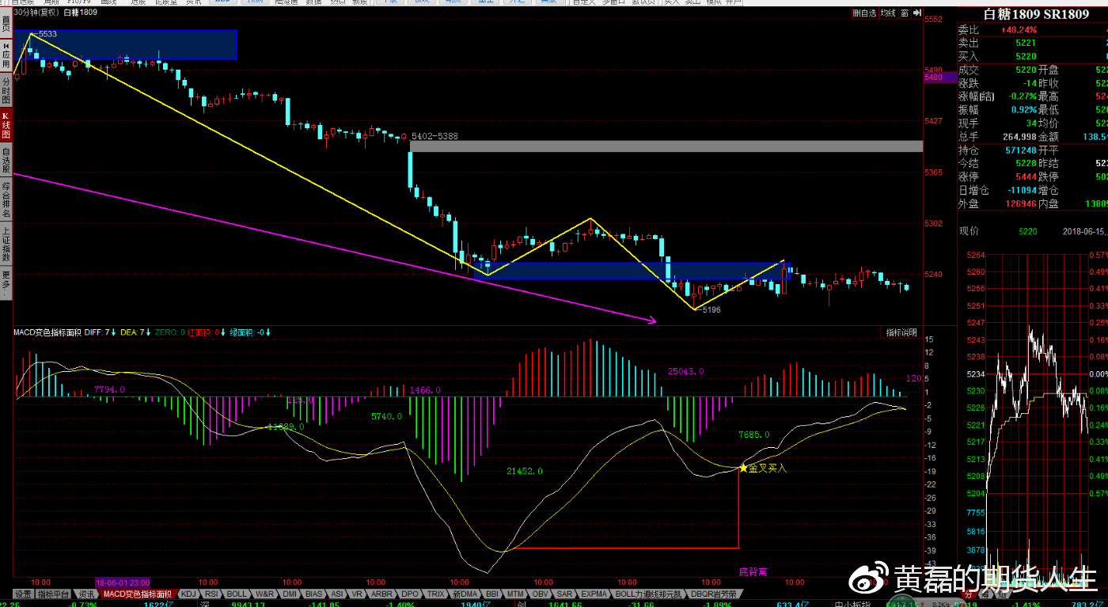
Task: Switch to the SAR indicator tab
Action: coord(564,594)
